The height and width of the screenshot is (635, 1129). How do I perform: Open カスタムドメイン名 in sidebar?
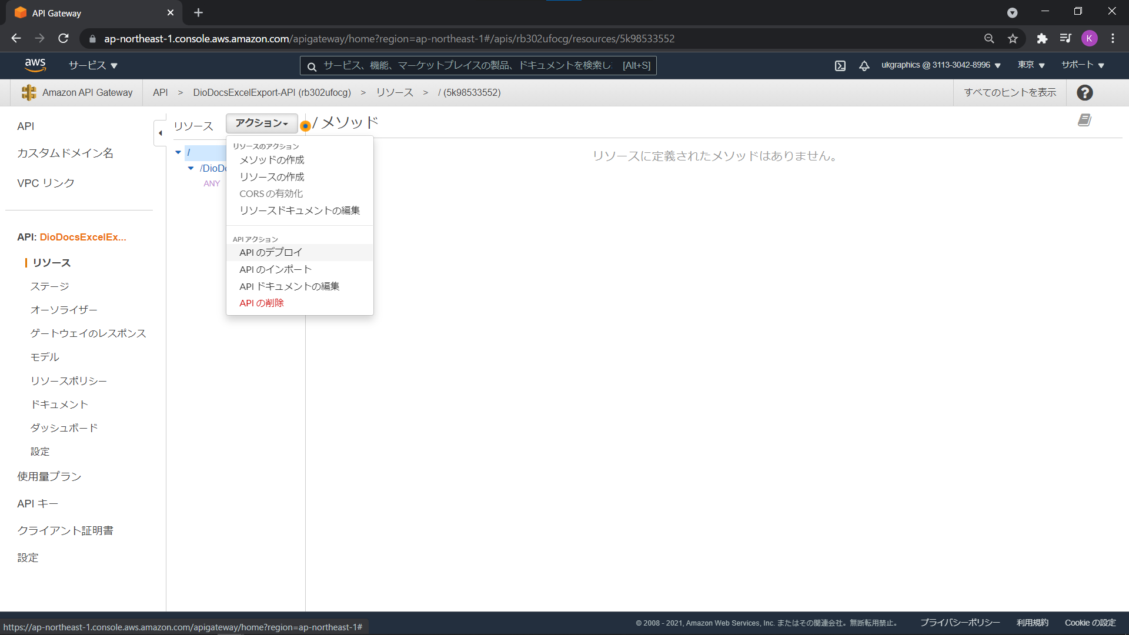pyautogui.click(x=65, y=153)
